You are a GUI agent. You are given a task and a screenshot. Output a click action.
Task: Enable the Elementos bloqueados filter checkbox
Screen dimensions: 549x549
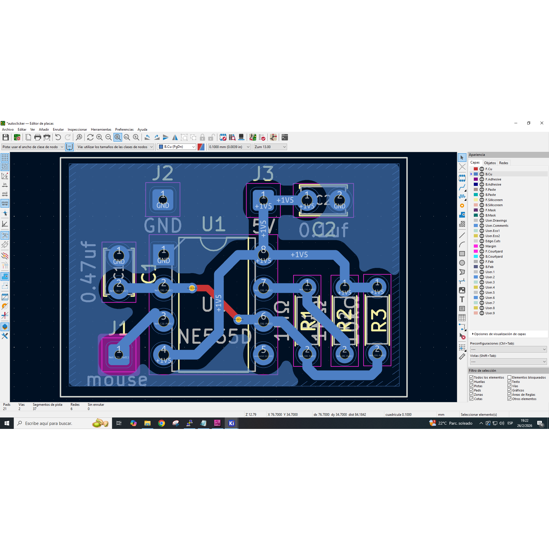tap(509, 377)
